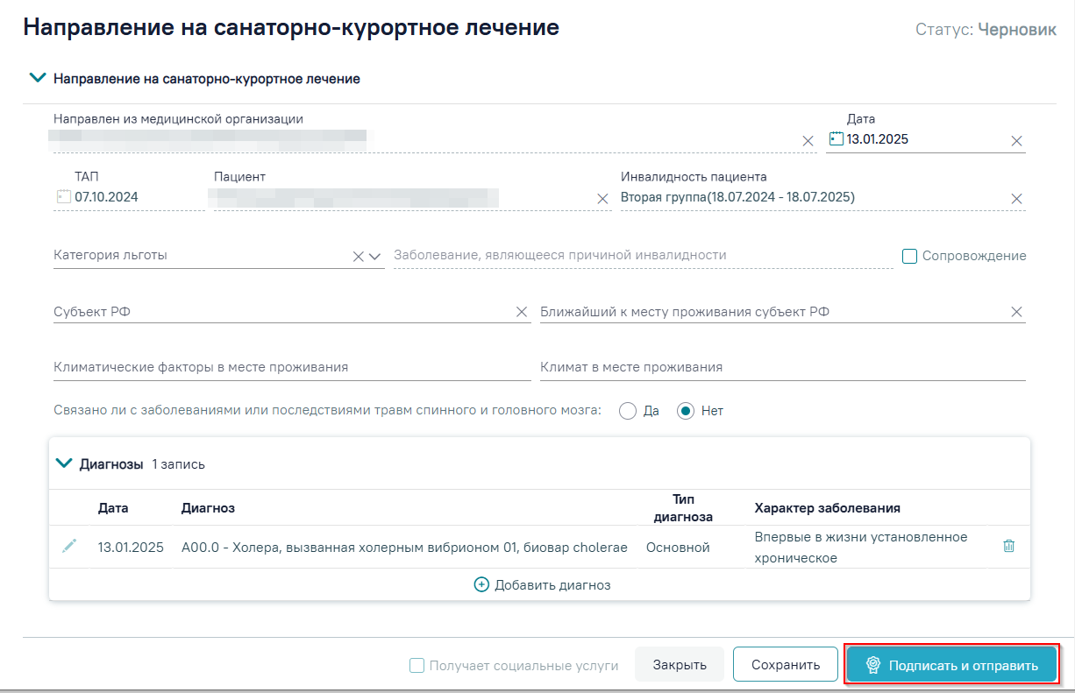Click Климатические факторы в месте проживания field

[292, 367]
